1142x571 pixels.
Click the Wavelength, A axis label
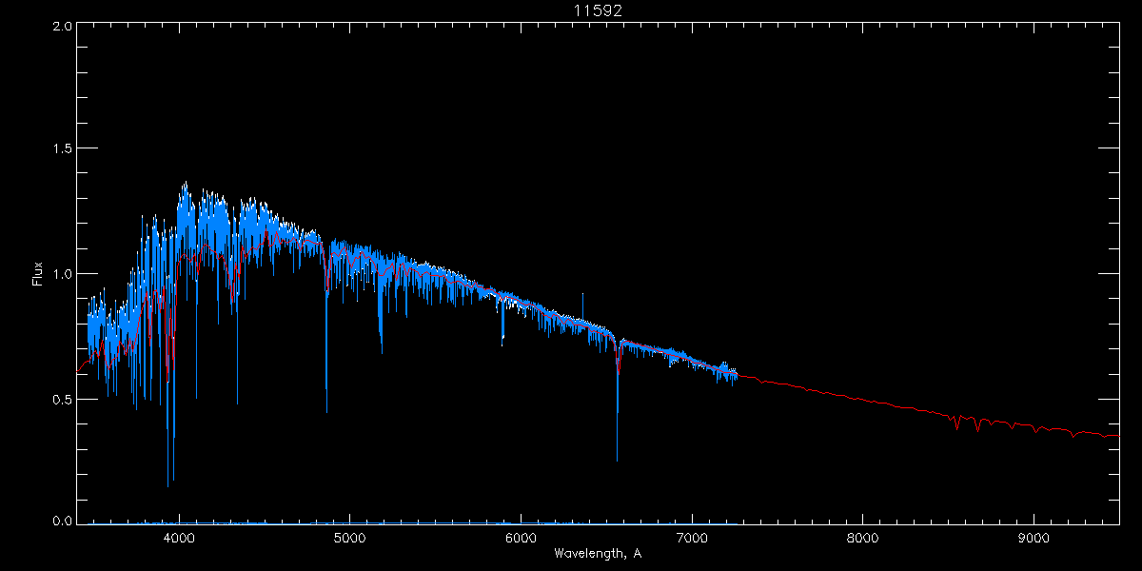(x=598, y=553)
